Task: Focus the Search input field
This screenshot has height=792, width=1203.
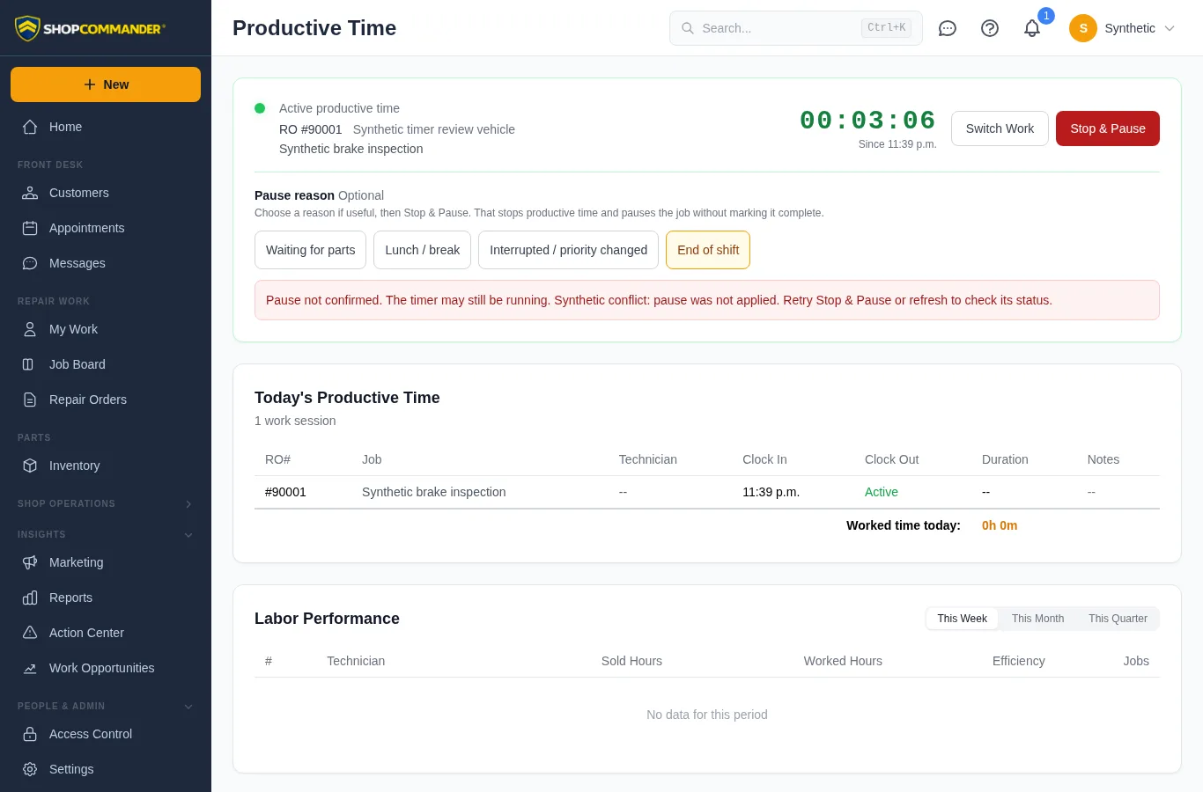Action: (796, 28)
